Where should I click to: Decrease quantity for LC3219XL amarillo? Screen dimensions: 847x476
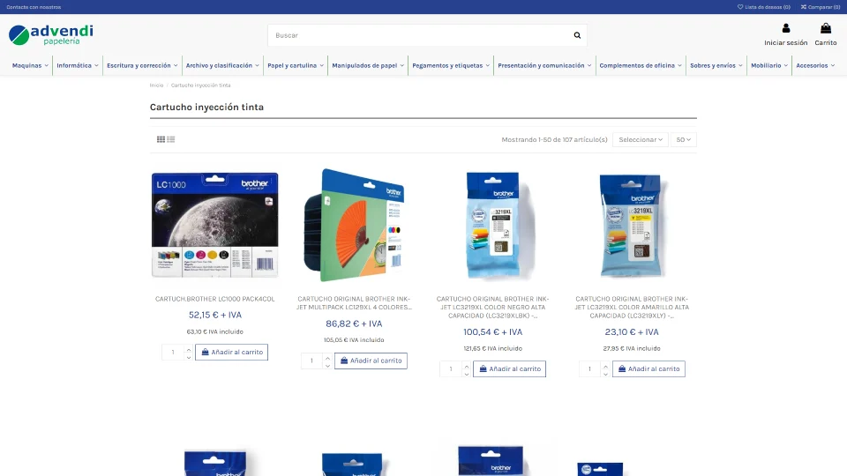[605, 373]
